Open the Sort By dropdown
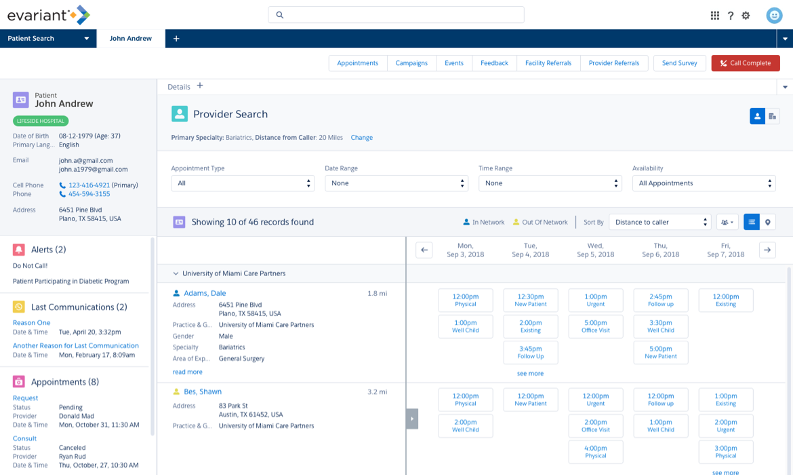Screen dimensions: 793x475 (659, 222)
